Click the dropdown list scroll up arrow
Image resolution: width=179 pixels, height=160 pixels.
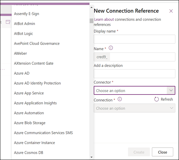click(x=92, y=7)
